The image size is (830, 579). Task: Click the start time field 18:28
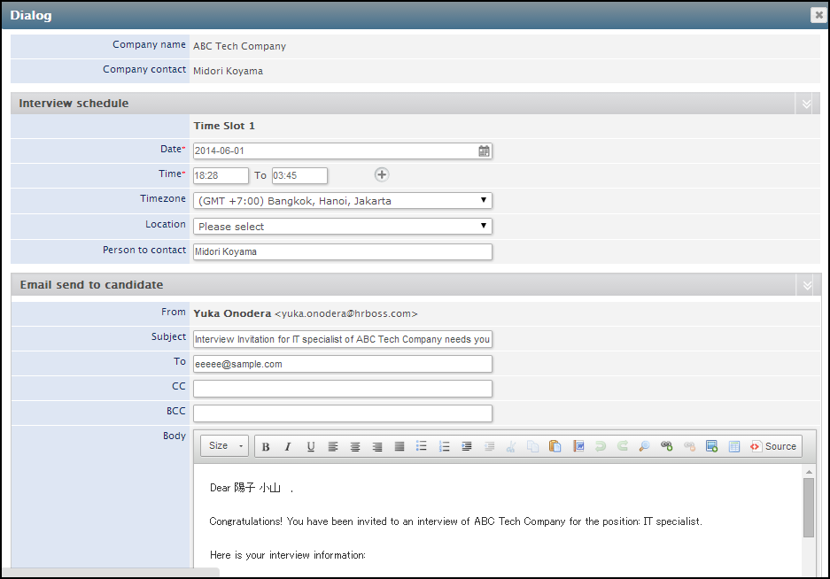point(221,175)
